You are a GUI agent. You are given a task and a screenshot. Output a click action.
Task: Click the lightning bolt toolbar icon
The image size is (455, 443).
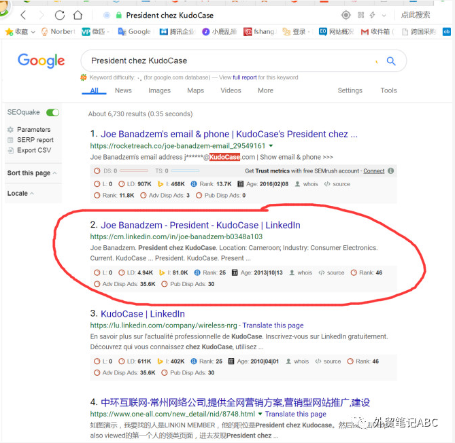pos(372,15)
